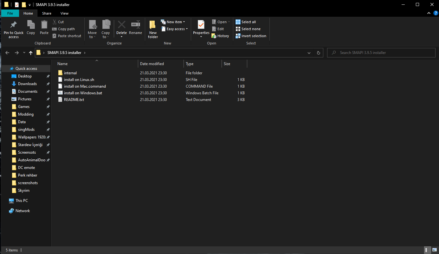The height and width of the screenshot is (254, 439).
Task: Select Quick access in navigation pane
Action: click(x=26, y=69)
